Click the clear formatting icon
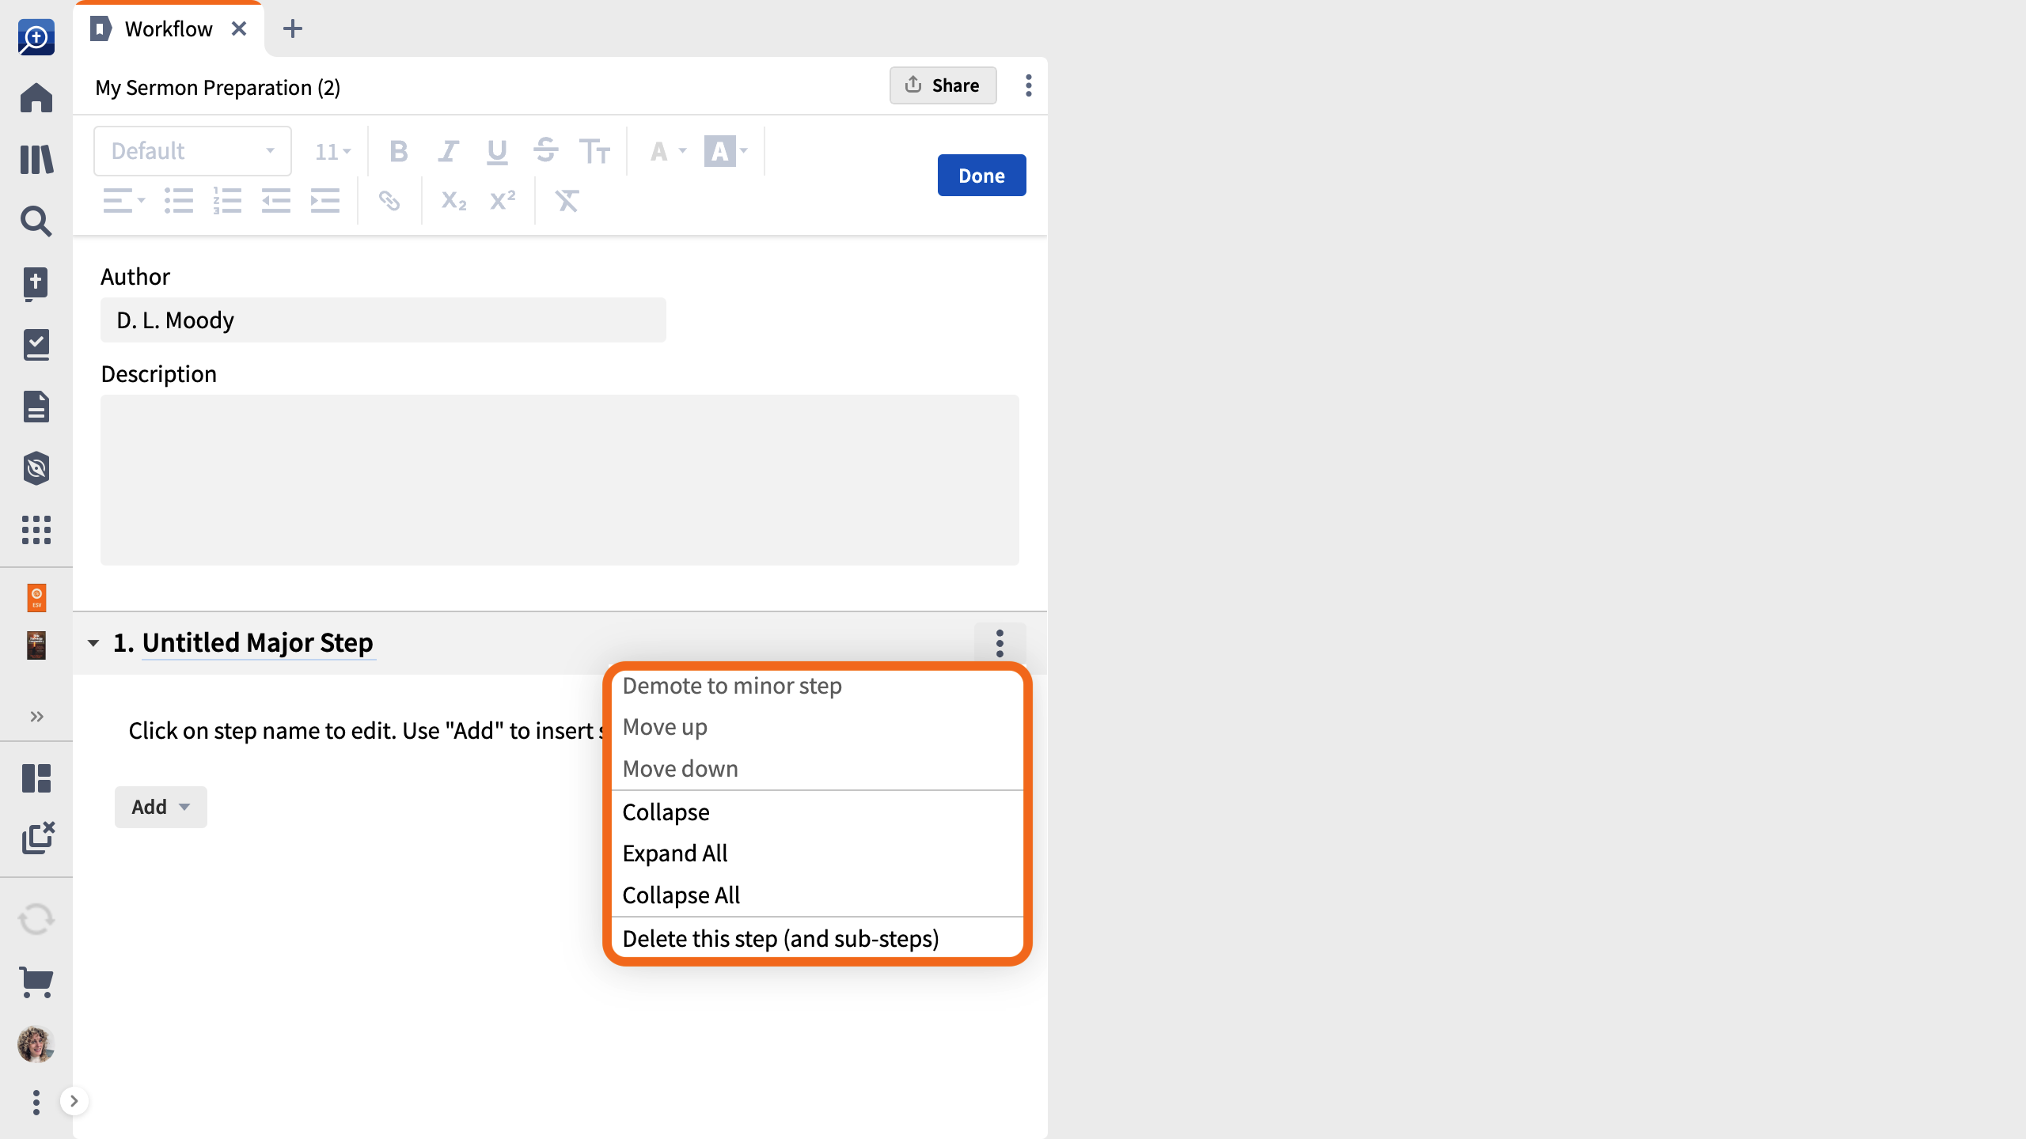The height and width of the screenshot is (1139, 2026). pos(567,201)
